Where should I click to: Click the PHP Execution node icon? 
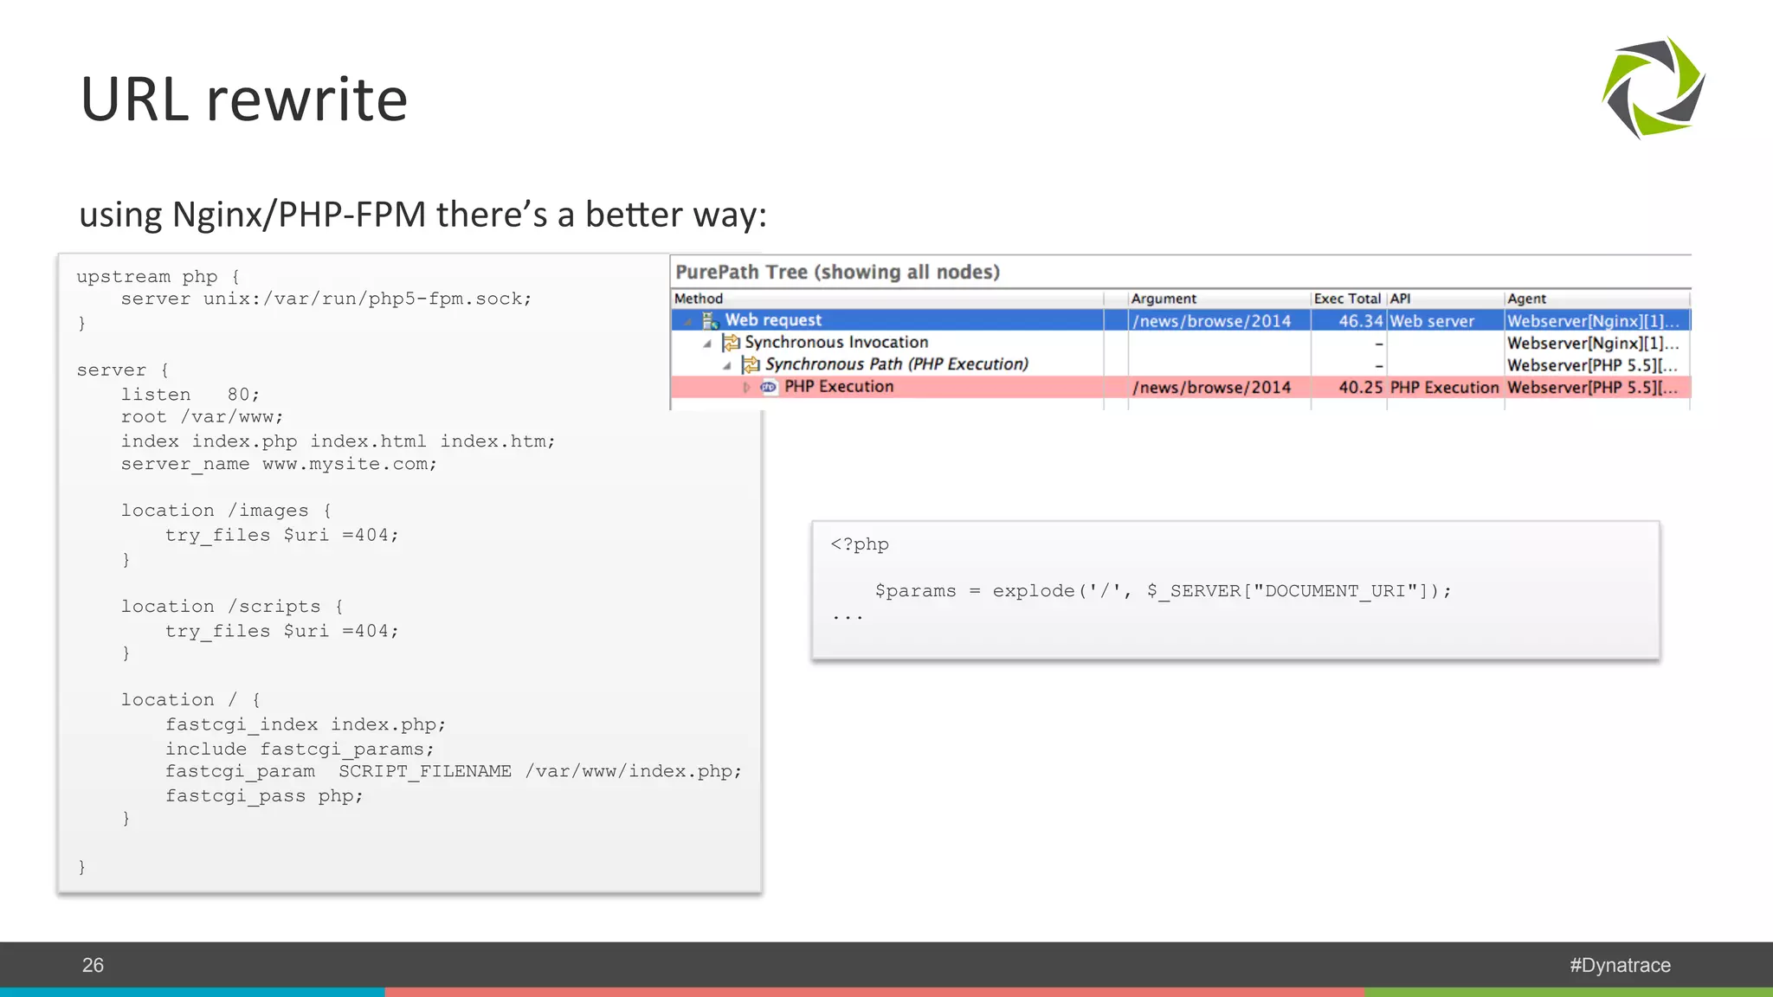pos(769,387)
